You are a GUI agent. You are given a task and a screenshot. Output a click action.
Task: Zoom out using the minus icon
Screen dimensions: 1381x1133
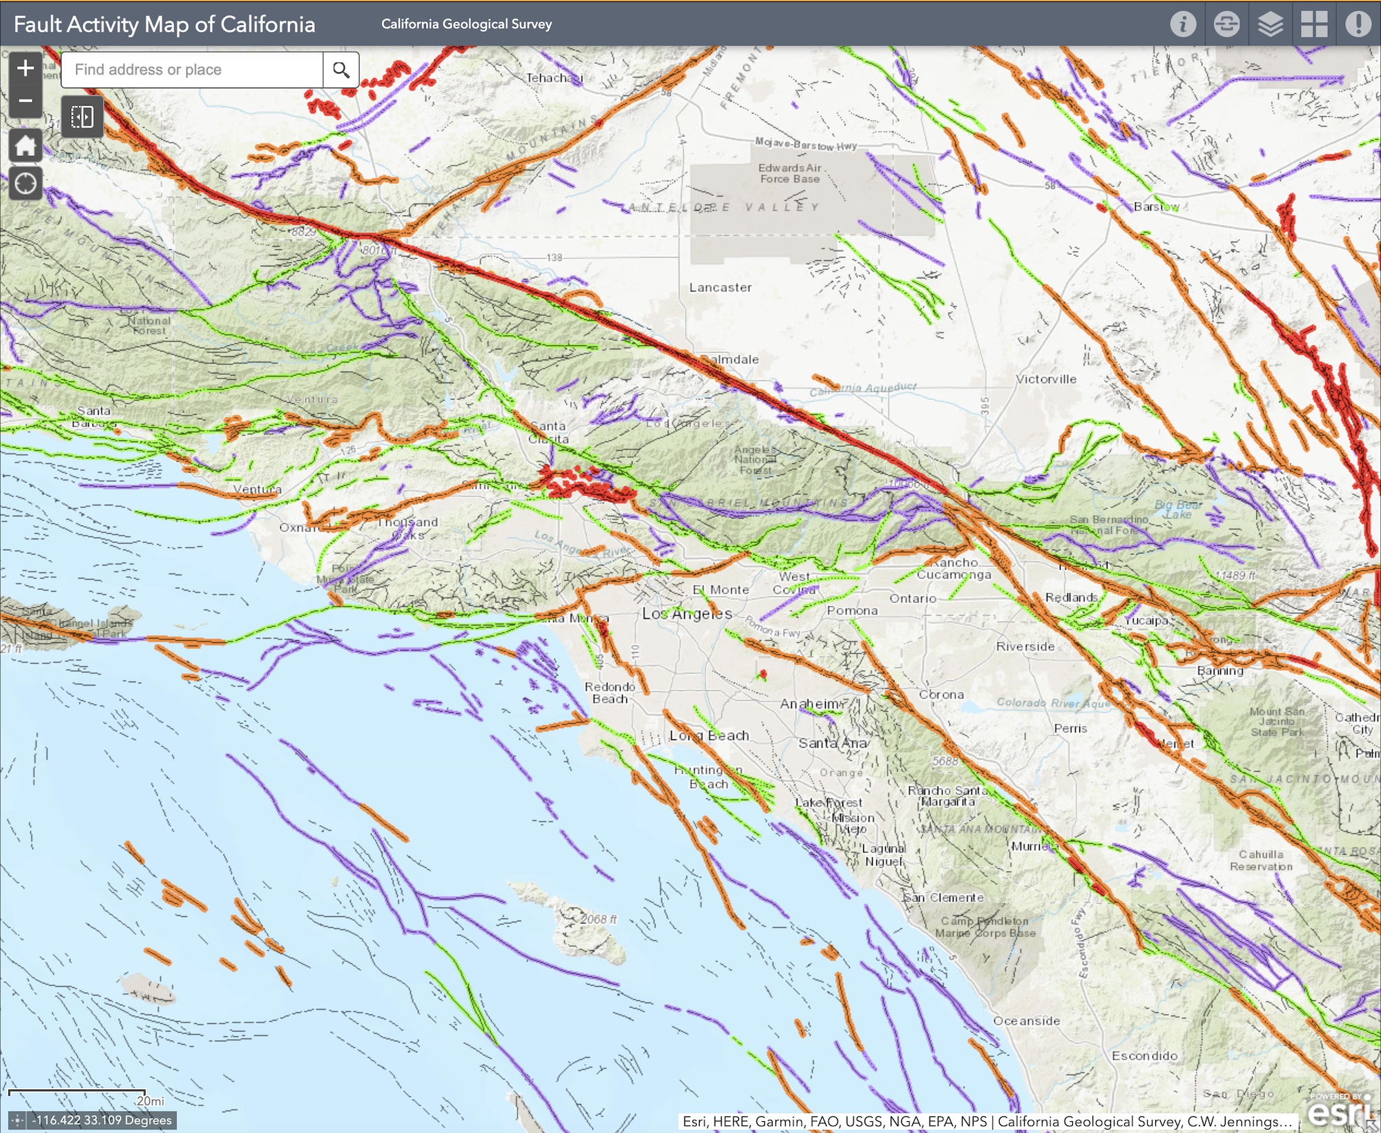(x=26, y=101)
